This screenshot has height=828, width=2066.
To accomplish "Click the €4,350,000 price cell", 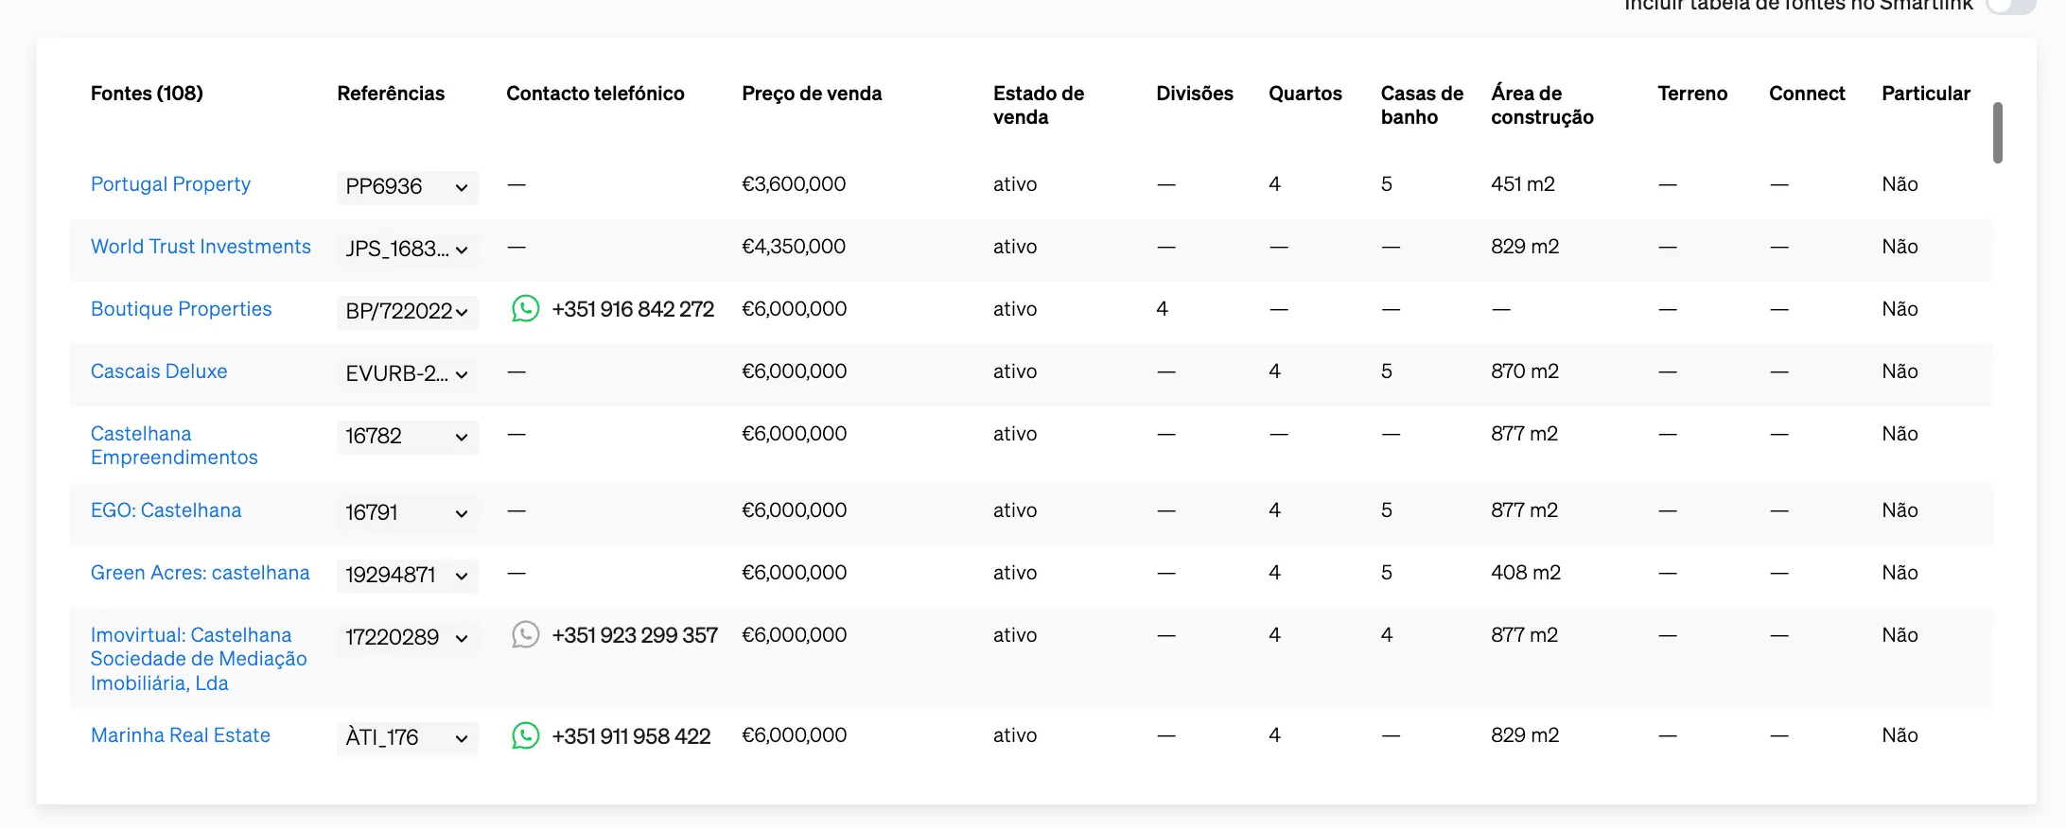I will [794, 247].
